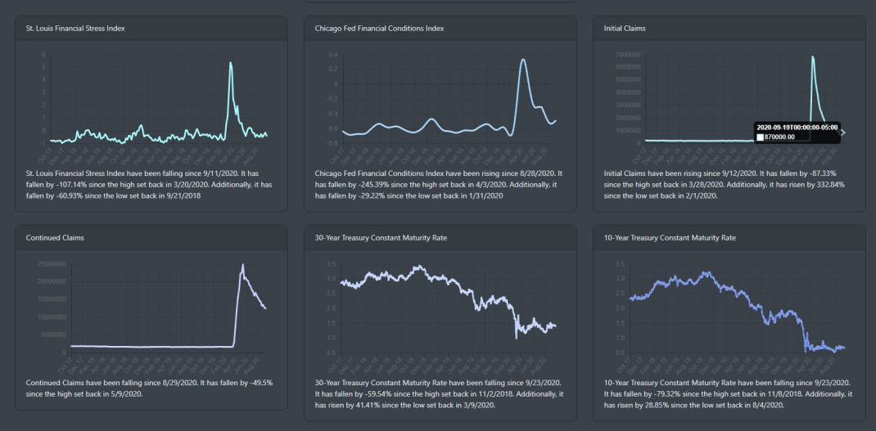
Task: Click the spike top on Initial Claims chart
Action: [x=812, y=56]
